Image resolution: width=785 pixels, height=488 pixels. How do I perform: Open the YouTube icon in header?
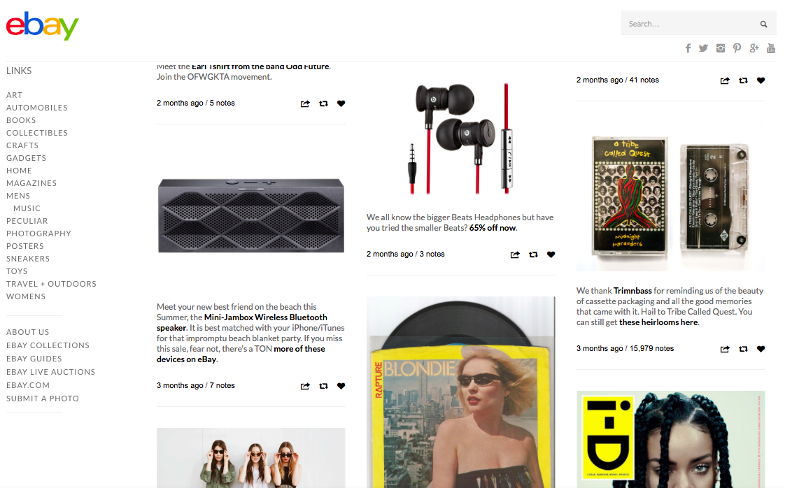pos(771,48)
